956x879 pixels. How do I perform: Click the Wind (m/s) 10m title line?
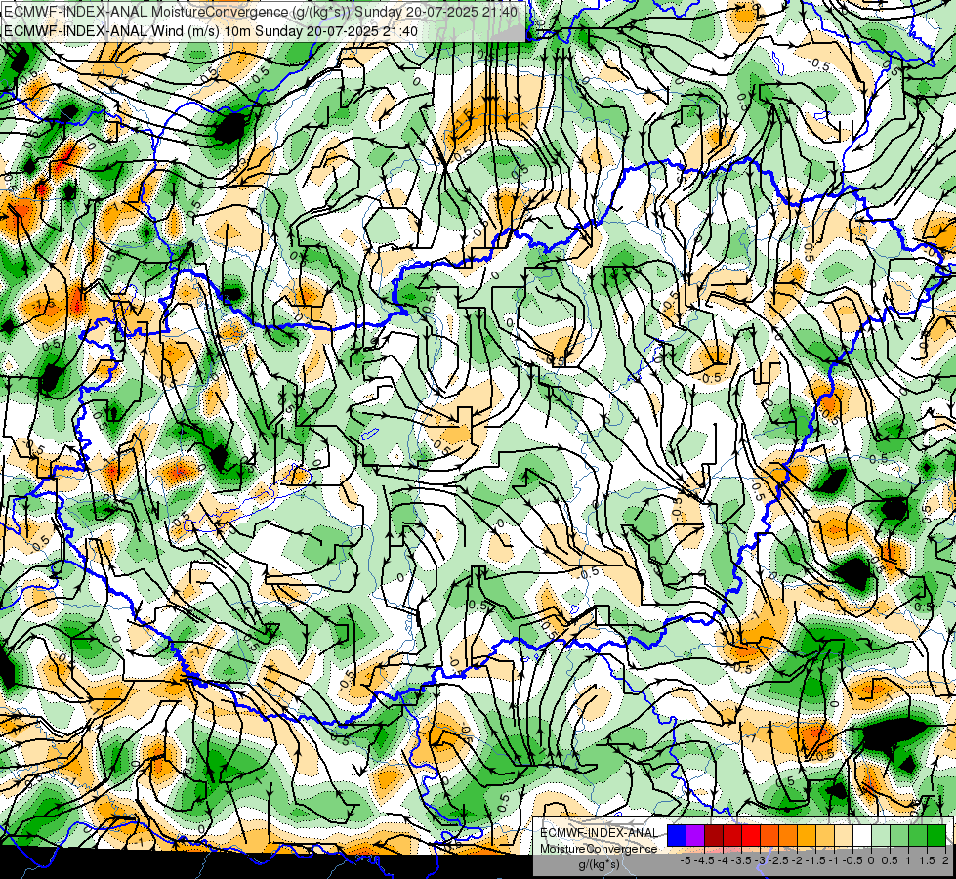click(210, 31)
